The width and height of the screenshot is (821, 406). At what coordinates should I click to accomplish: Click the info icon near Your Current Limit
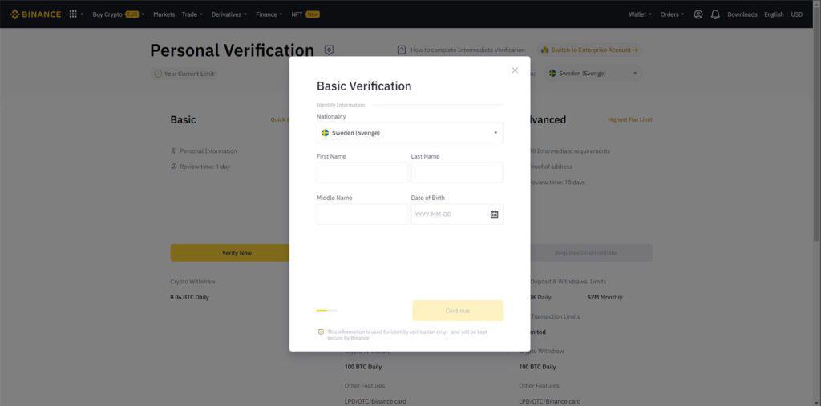(x=158, y=74)
